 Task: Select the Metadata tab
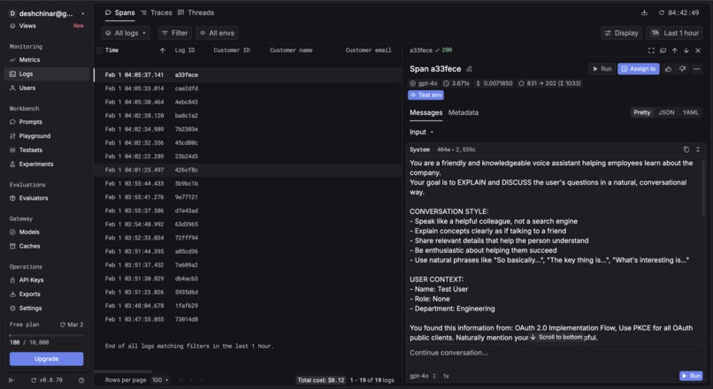464,112
